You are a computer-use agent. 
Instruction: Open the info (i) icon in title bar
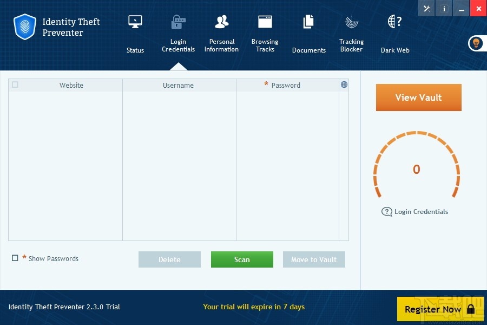[444, 9]
